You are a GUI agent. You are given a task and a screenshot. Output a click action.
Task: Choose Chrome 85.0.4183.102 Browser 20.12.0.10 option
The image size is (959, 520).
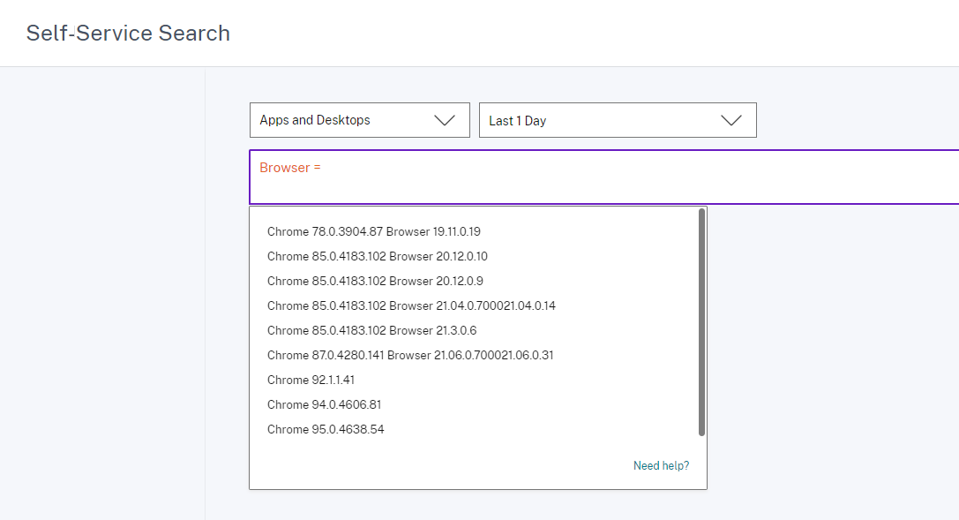click(x=377, y=256)
